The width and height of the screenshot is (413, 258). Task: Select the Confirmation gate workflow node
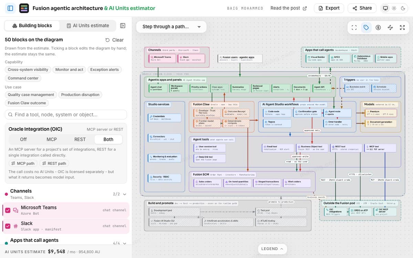[x=307, y=113]
